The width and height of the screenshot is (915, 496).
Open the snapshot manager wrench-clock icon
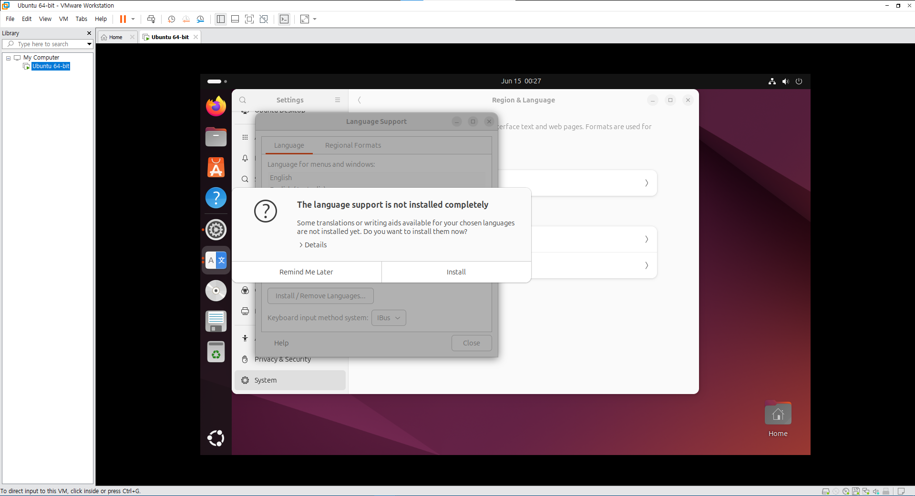click(200, 19)
